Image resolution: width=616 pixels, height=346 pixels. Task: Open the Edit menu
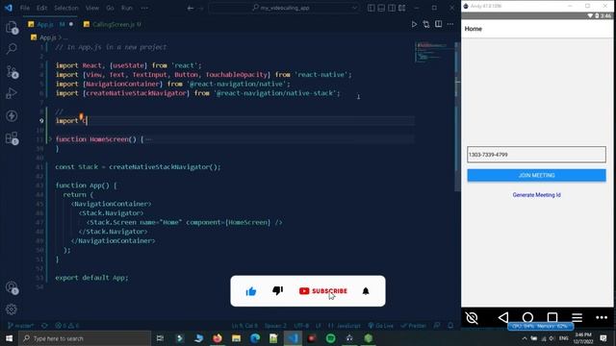(41, 8)
